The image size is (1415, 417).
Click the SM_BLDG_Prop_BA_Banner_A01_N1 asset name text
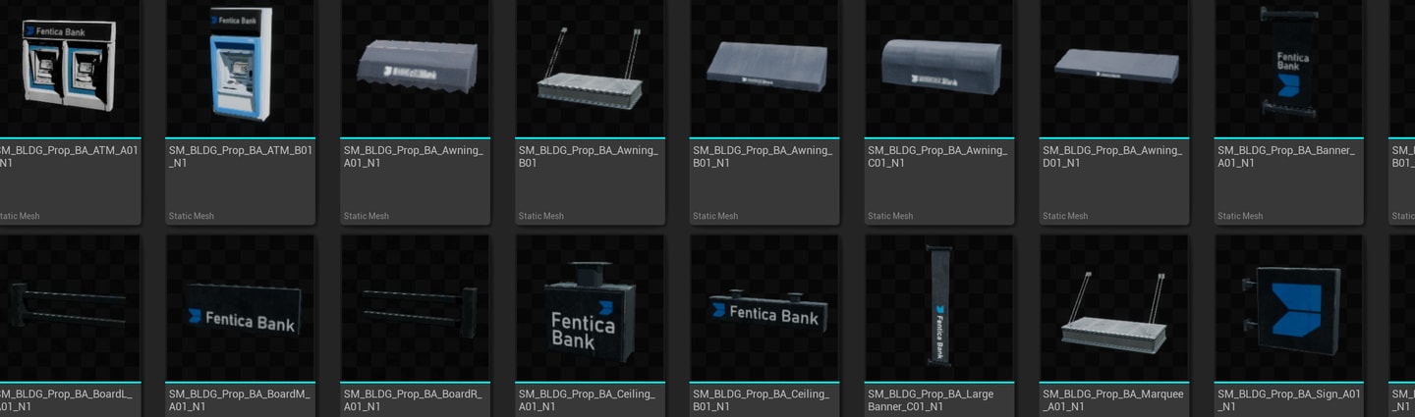(x=1286, y=157)
